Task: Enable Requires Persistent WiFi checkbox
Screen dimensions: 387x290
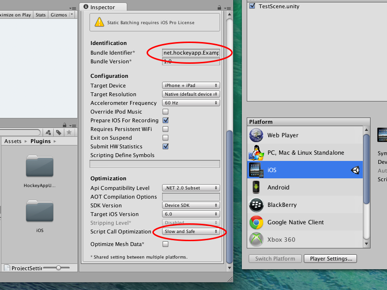Action: click(x=165, y=129)
